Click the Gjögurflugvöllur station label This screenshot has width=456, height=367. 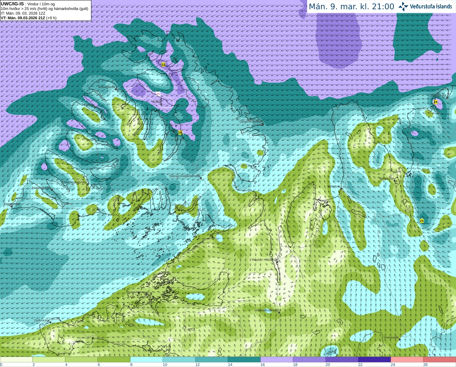coord(251,122)
